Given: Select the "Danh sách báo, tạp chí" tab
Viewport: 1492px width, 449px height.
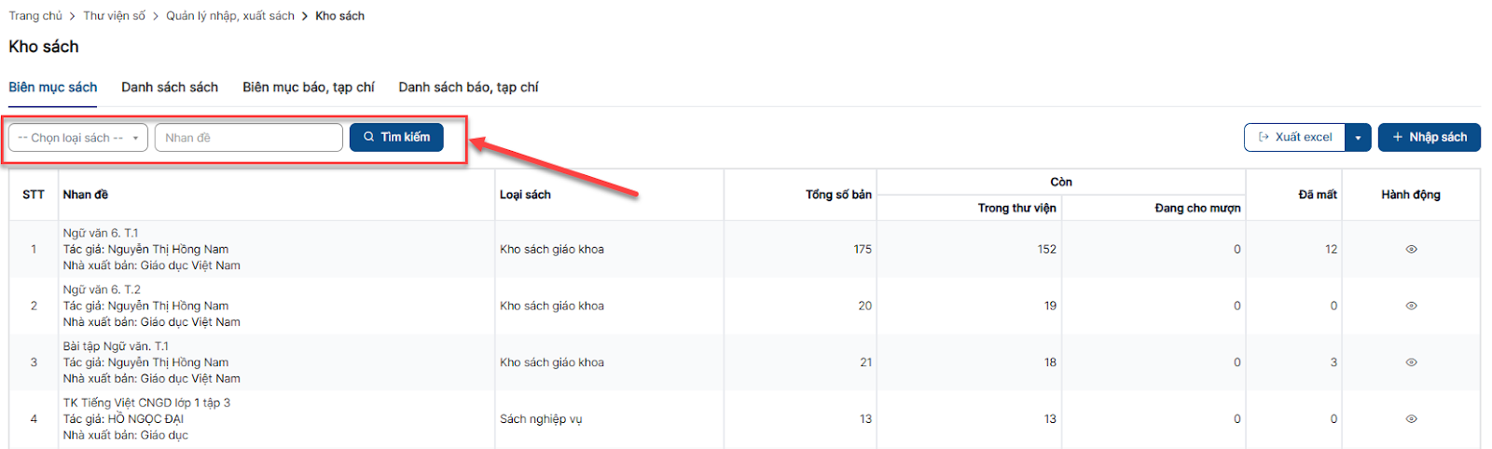Looking at the screenshot, I should [468, 88].
